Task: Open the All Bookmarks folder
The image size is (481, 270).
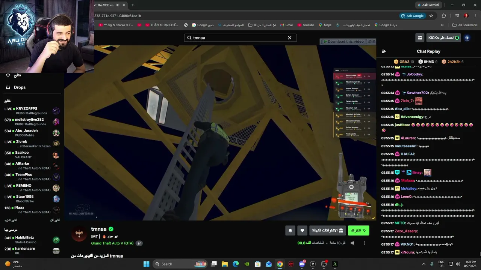Action: coord(465,25)
